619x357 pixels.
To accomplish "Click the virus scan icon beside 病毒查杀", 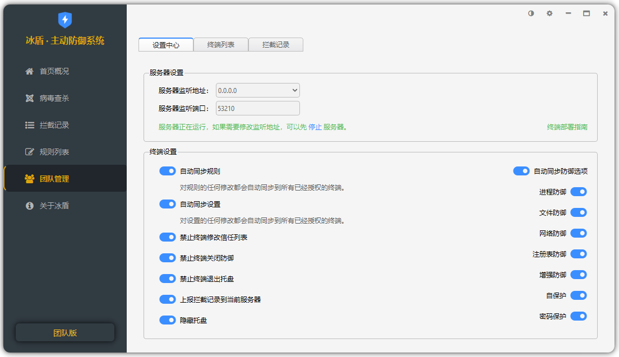I will (30, 98).
